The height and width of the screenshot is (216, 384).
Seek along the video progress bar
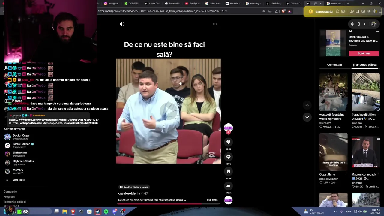(x=168, y=204)
